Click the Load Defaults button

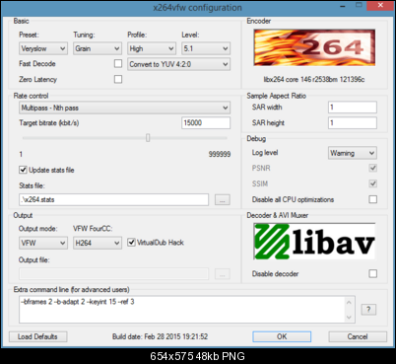pos(37,336)
